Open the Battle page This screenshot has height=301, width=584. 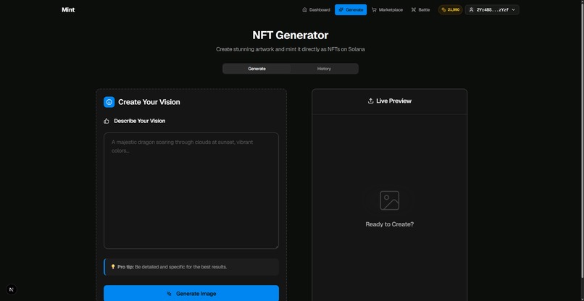[x=420, y=9]
